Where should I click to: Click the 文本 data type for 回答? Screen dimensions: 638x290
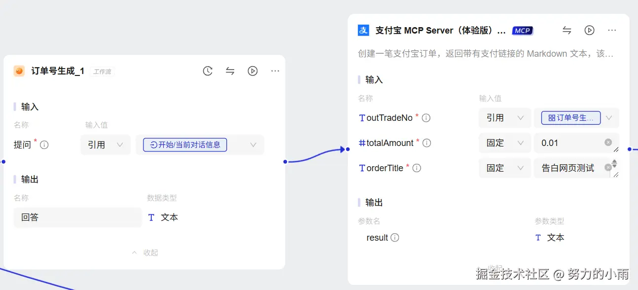pos(169,217)
